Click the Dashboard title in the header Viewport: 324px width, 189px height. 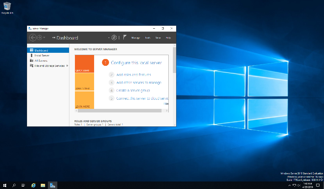(x=67, y=38)
